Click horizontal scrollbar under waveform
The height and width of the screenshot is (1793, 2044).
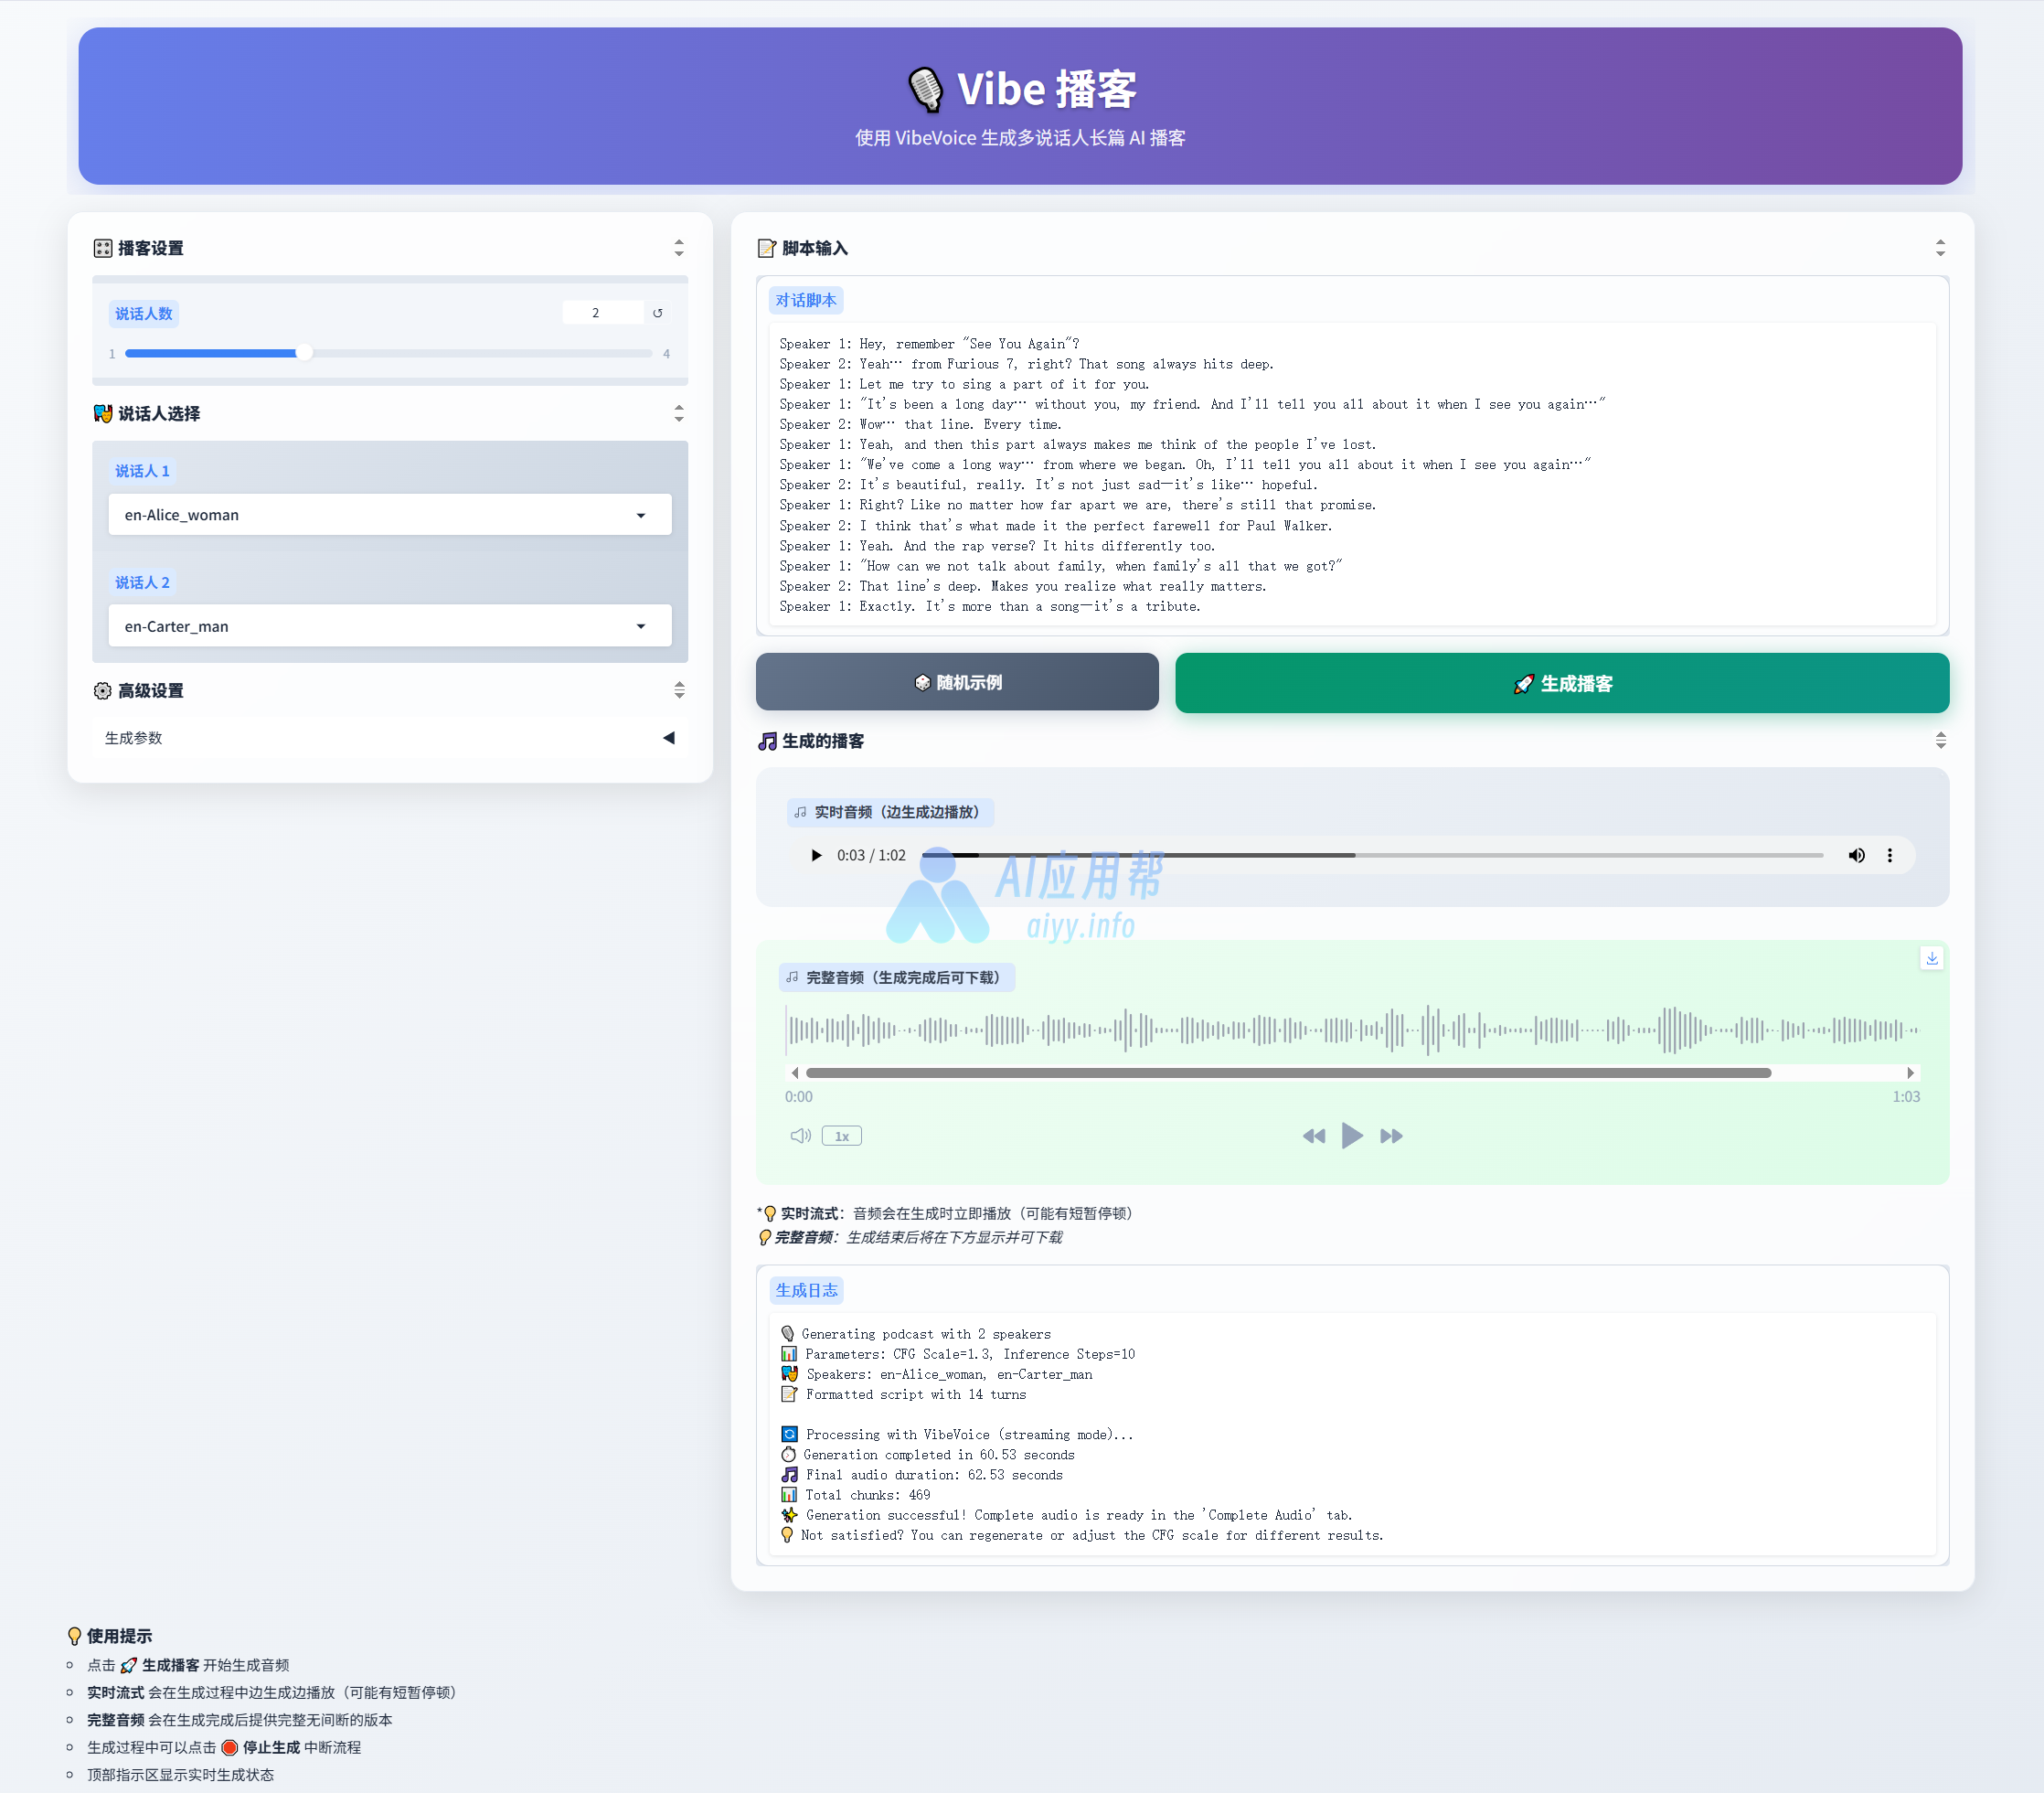(1288, 1073)
